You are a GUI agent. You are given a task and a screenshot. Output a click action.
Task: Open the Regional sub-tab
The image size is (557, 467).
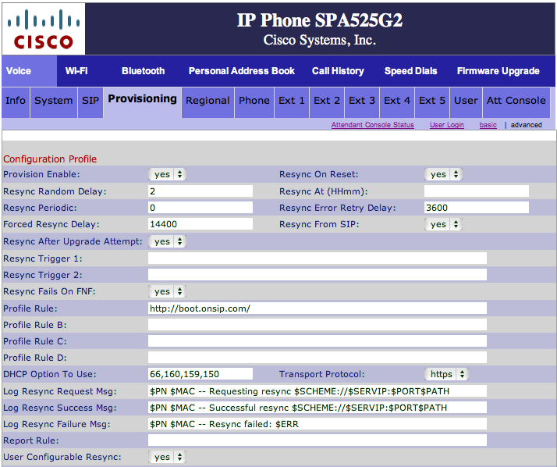[x=208, y=102]
